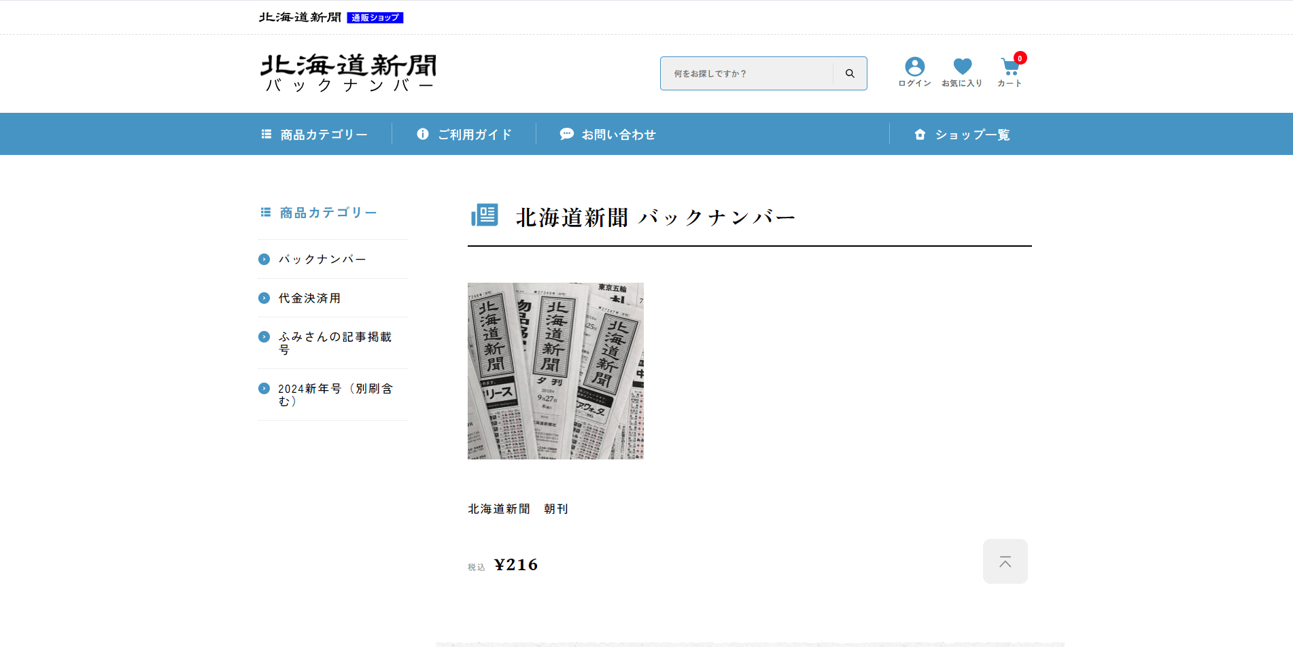Click the list icon beside 商品カテゴリー in navbar
The height and width of the screenshot is (647, 1293).
[x=266, y=135]
